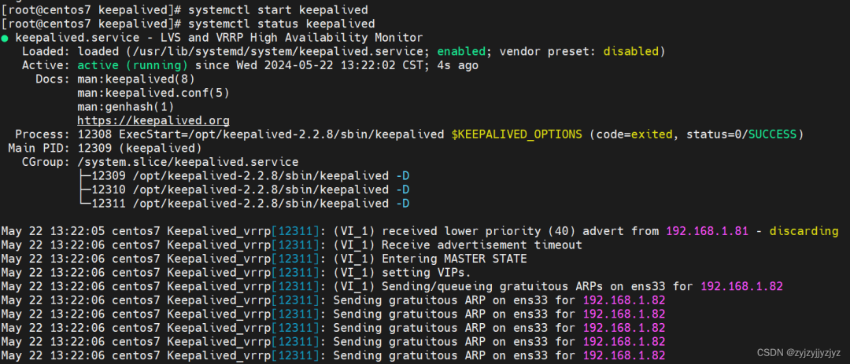850x364 pixels.
Task: Click the magenta IP address 192.168.1.81
Action: click(708, 231)
